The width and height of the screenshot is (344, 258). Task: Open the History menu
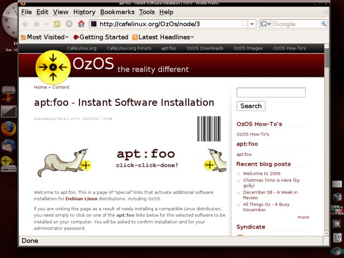[x=84, y=12]
